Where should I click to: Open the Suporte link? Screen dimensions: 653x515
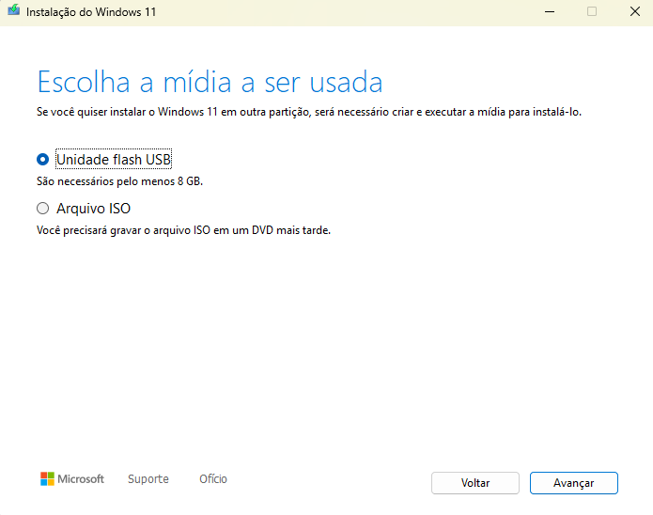[x=148, y=479]
